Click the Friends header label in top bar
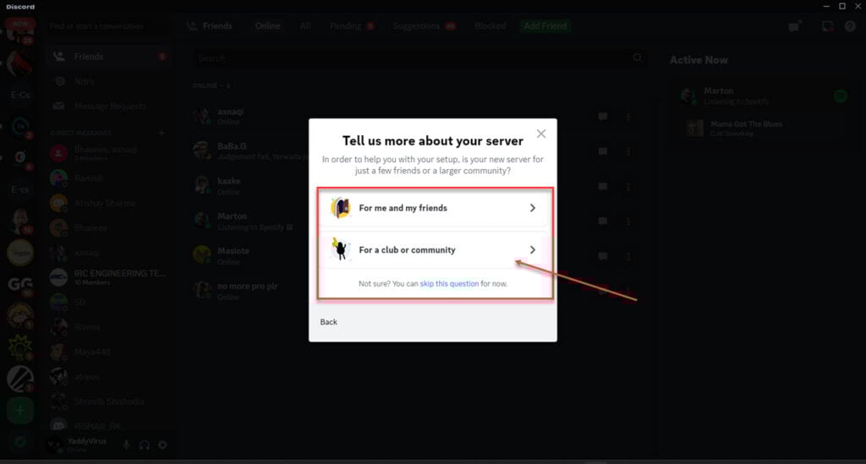Viewport: 866px width, 464px height. click(210, 26)
